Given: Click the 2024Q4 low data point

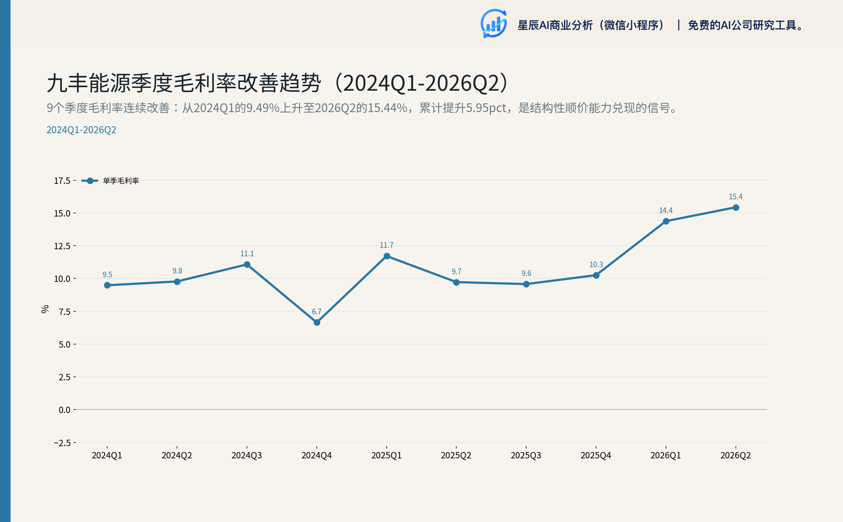Looking at the screenshot, I should 317,322.
